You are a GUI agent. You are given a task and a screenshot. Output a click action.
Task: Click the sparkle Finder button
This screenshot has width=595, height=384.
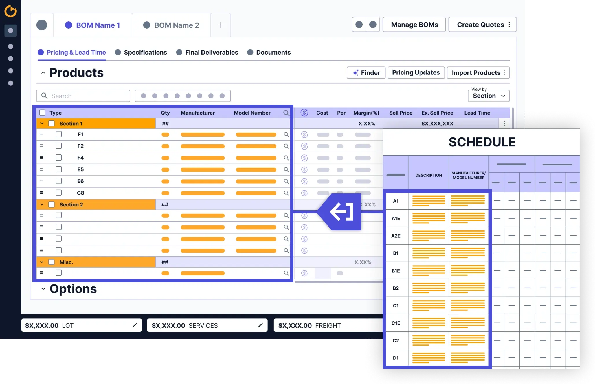[366, 73]
